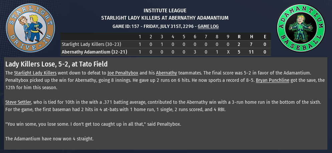Open Steve Settler player link
The width and height of the screenshot is (332, 153).
[18, 102]
